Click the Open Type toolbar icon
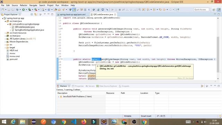 55,10
